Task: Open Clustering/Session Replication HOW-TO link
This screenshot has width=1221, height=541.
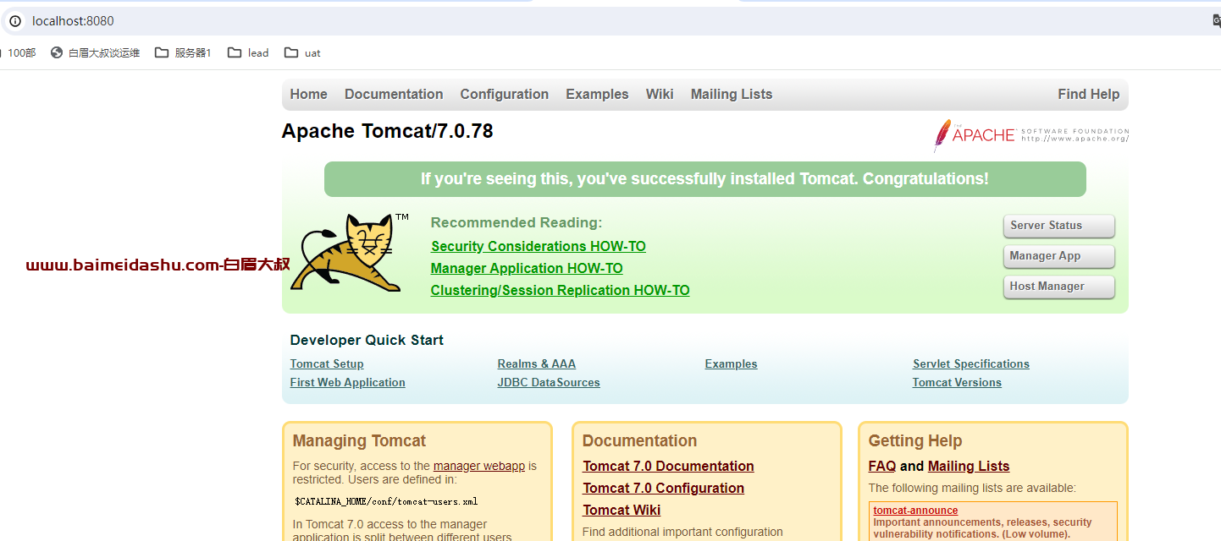Action: point(560,290)
